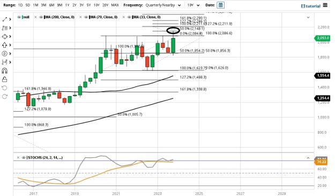Click the unlock drawings padlock icon
335x196 pixels.
[x=4, y=79]
